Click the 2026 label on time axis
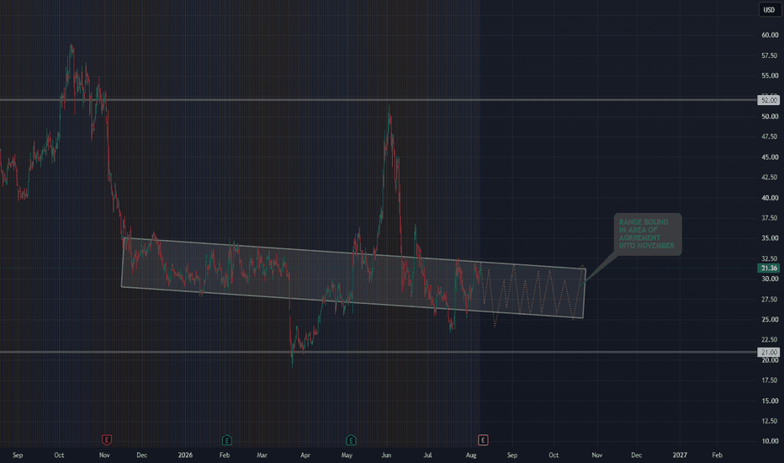The image size is (784, 463). pyautogui.click(x=185, y=455)
